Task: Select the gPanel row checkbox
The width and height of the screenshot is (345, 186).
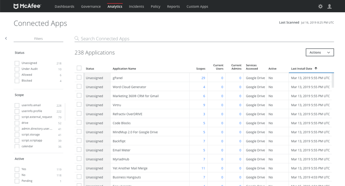Action: click(x=79, y=77)
